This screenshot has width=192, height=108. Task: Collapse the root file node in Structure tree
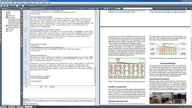3,11
